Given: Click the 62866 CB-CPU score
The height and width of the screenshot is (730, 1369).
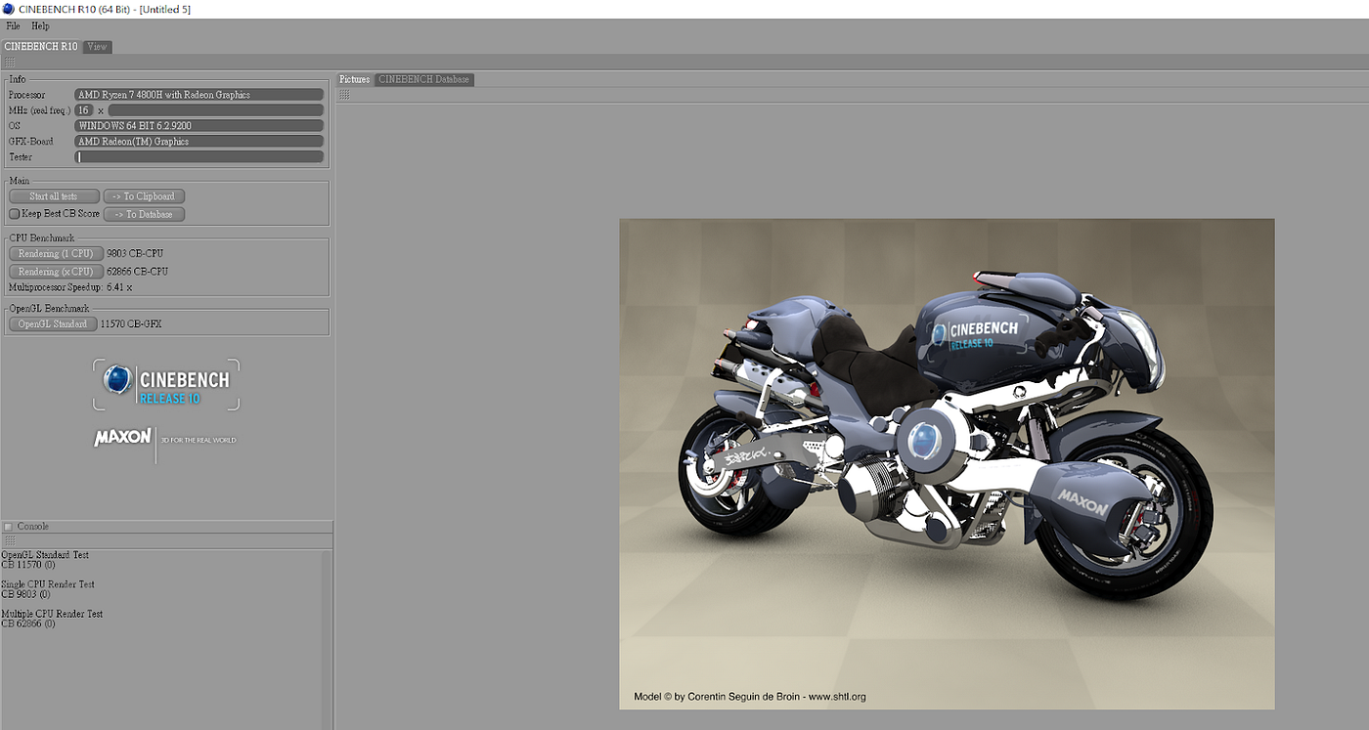Looking at the screenshot, I should (x=138, y=271).
